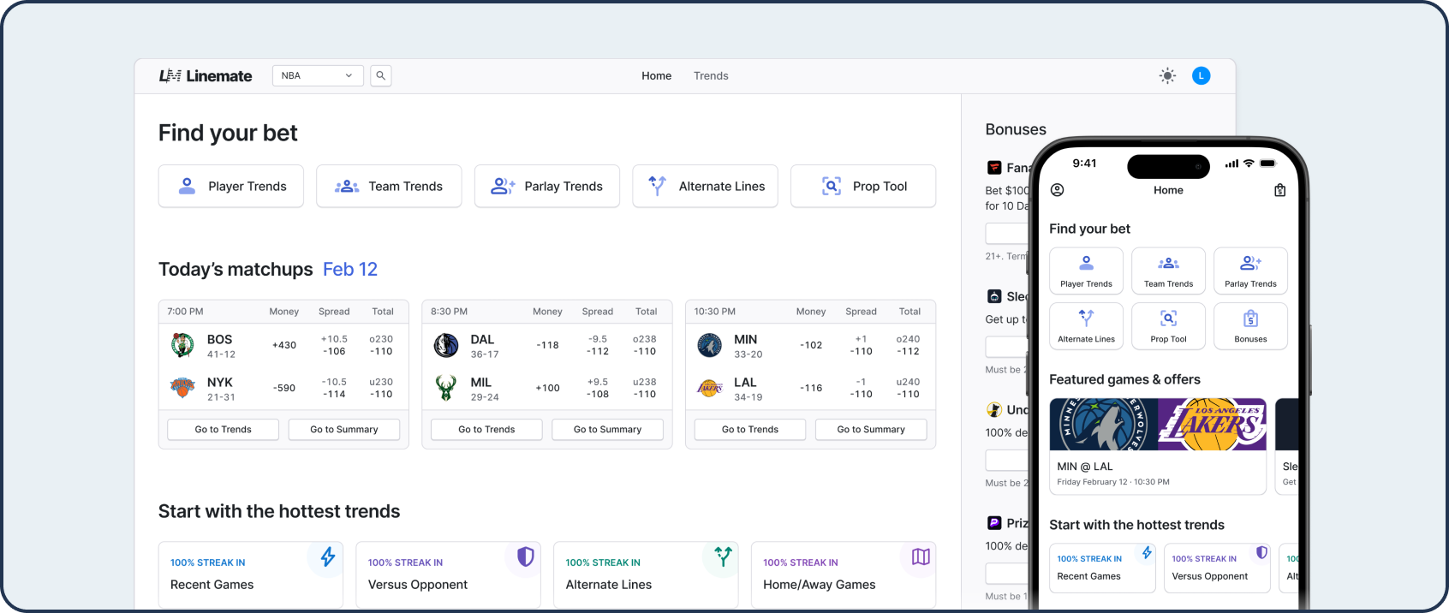Go to Trends for DAL vs MIL
This screenshot has height=613, width=1449.
(x=486, y=429)
